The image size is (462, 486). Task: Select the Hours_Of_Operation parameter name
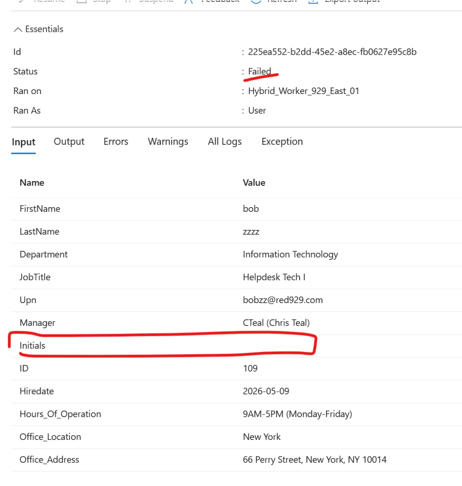click(x=60, y=414)
